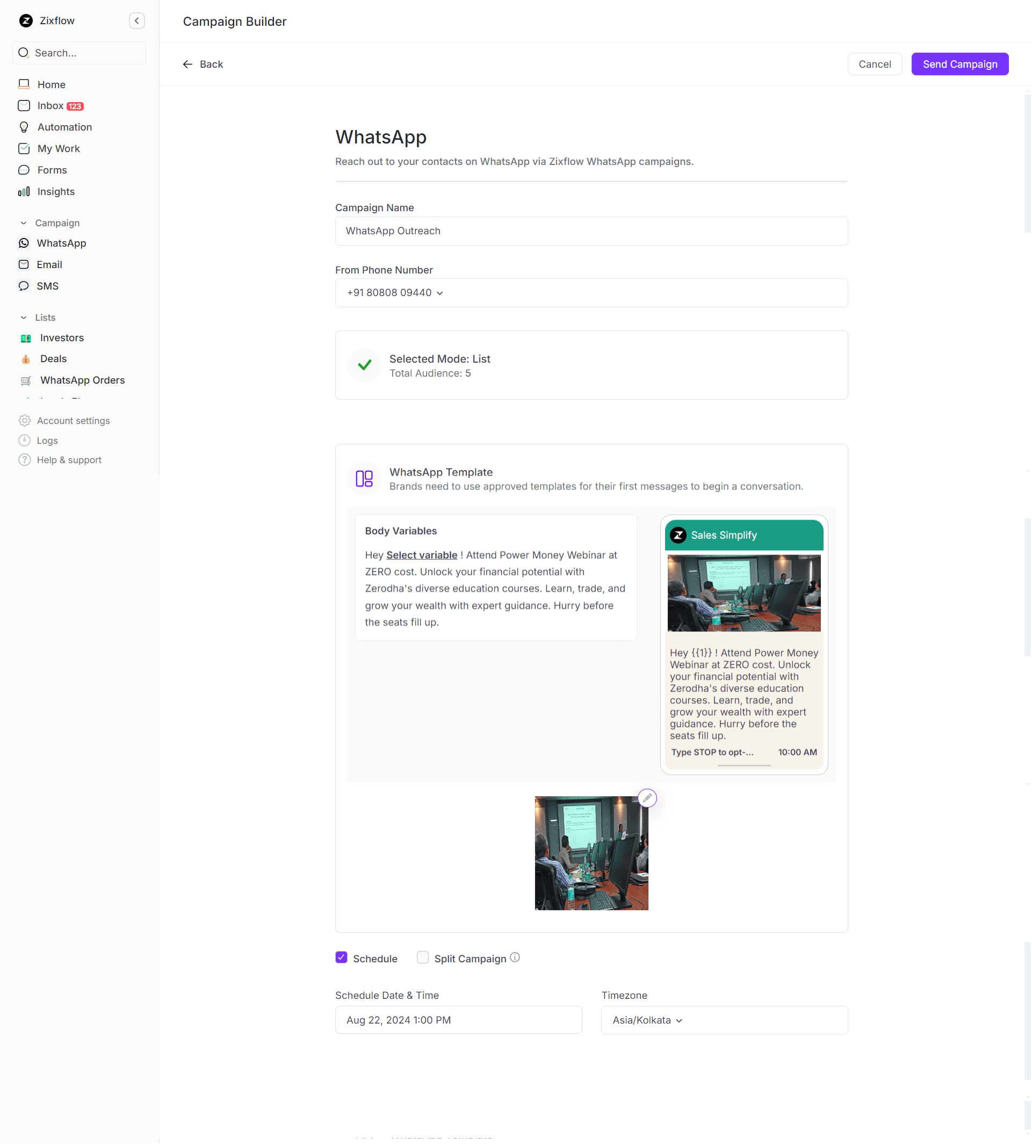This screenshot has width=1032, height=1145.
Task: Open the Insights bar chart icon
Action: click(24, 192)
